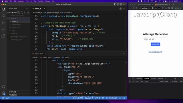This screenshot has width=183, height=103.
Task: Open index.html in the Explorer tree
Action: 17,25
